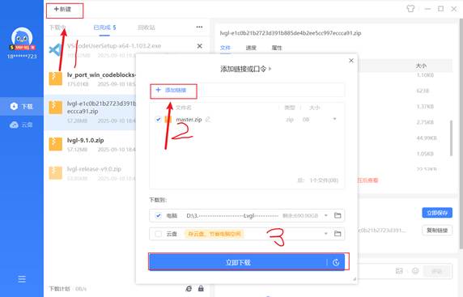Click the orange 存云盘 promo tag

pyautogui.click(x=215, y=234)
